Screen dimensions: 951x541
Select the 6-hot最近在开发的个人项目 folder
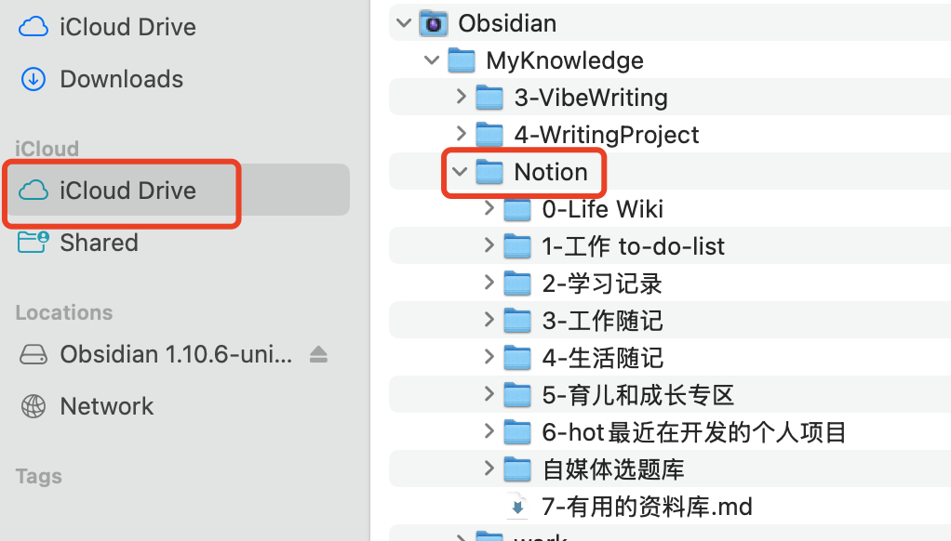pyautogui.click(x=693, y=432)
